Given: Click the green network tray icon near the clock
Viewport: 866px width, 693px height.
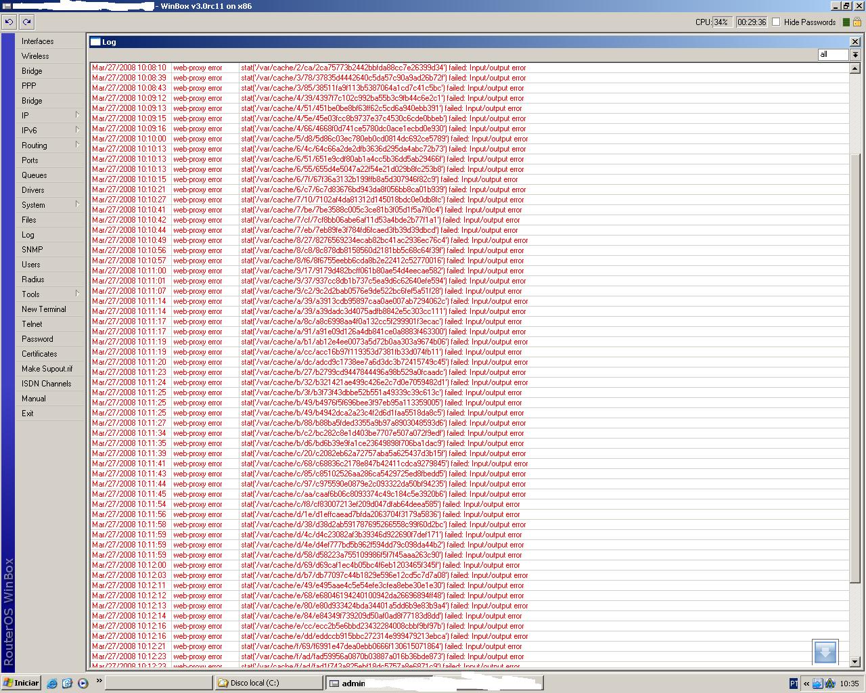Looking at the screenshot, I should (x=829, y=684).
